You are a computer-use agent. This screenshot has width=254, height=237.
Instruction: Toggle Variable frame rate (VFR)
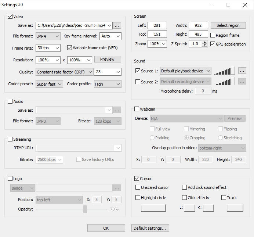click(x=69, y=48)
